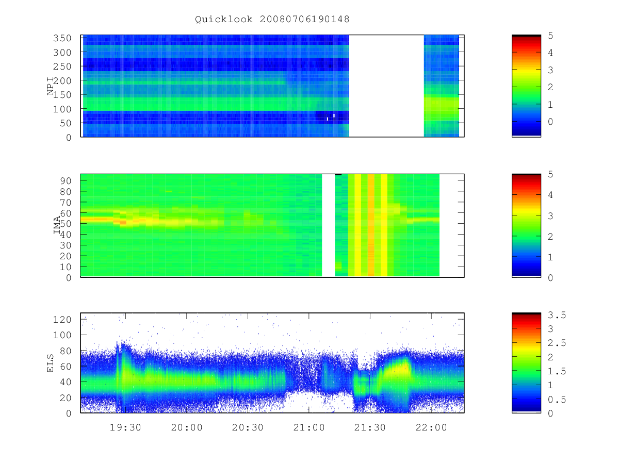Viewport: 619px width, 464px height.
Task: Click the 21:00 time axis label
Action: (309, 428)
